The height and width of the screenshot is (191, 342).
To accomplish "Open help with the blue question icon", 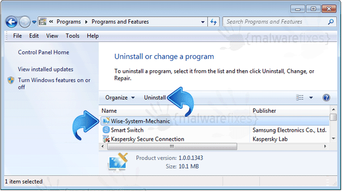I will 326,98.
